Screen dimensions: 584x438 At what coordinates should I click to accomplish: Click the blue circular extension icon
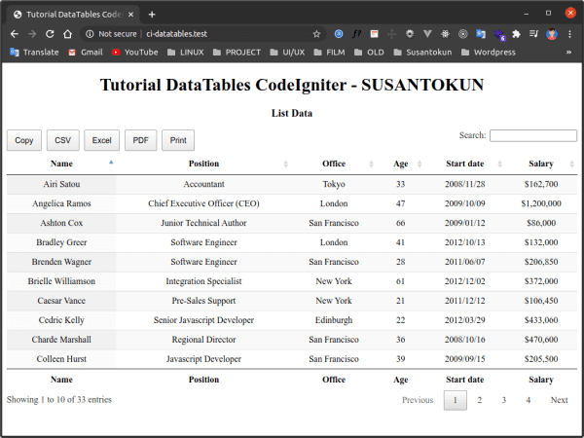(x=339, y=34)
